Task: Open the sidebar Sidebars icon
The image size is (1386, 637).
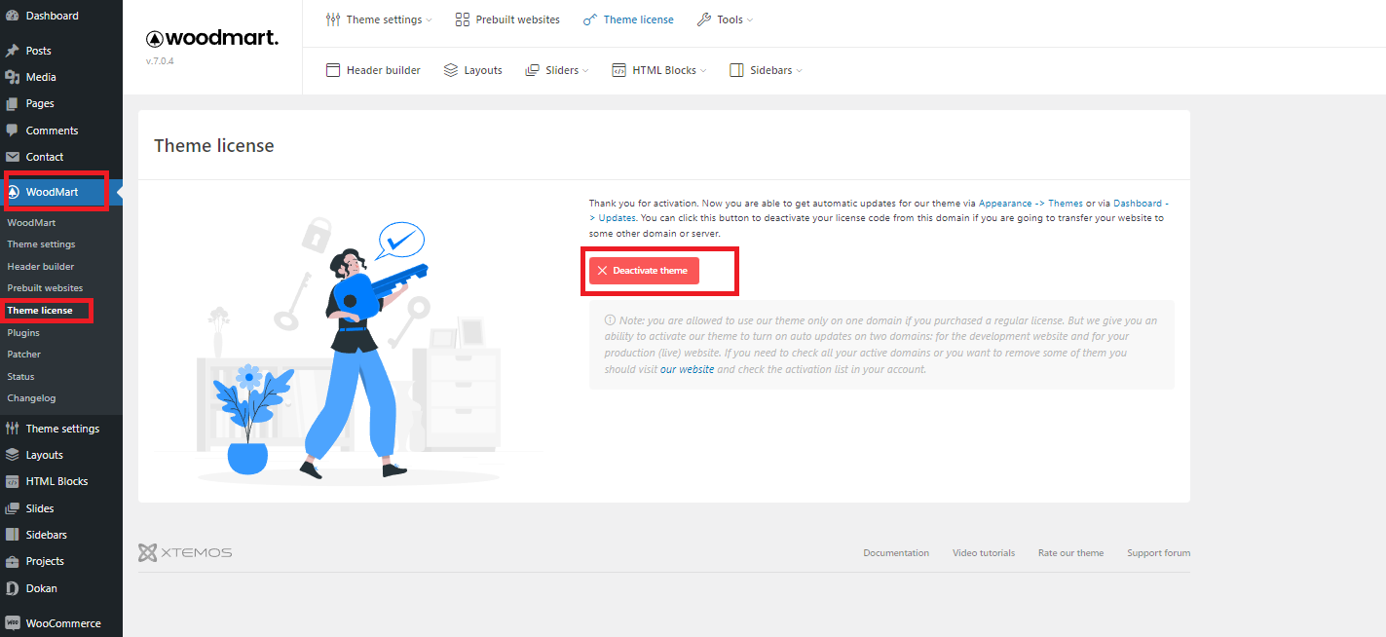Action: point(12,535)
